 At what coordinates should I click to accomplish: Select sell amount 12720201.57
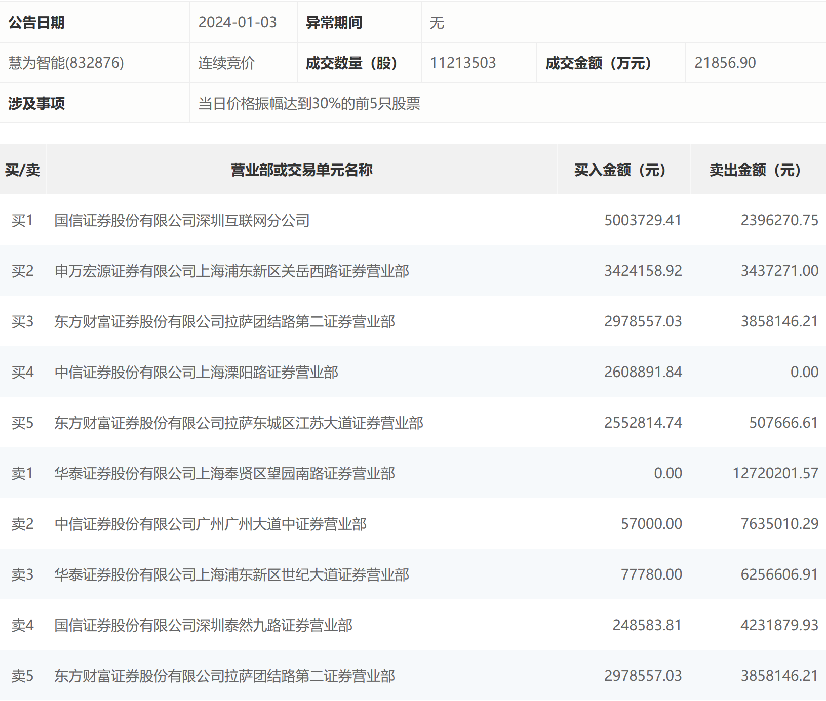[775, 473]
